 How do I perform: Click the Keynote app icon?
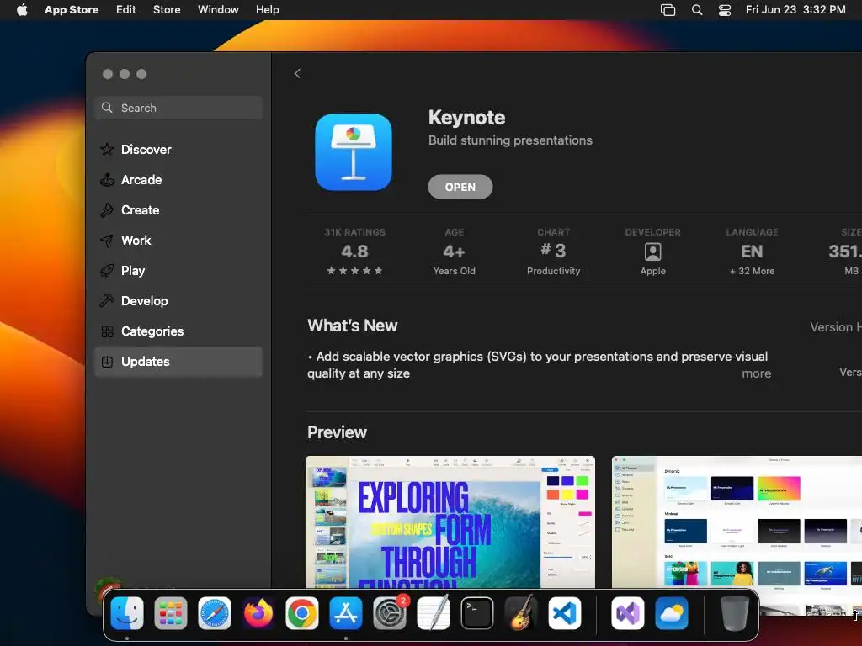pyautogui.click(x=354, y=152)
